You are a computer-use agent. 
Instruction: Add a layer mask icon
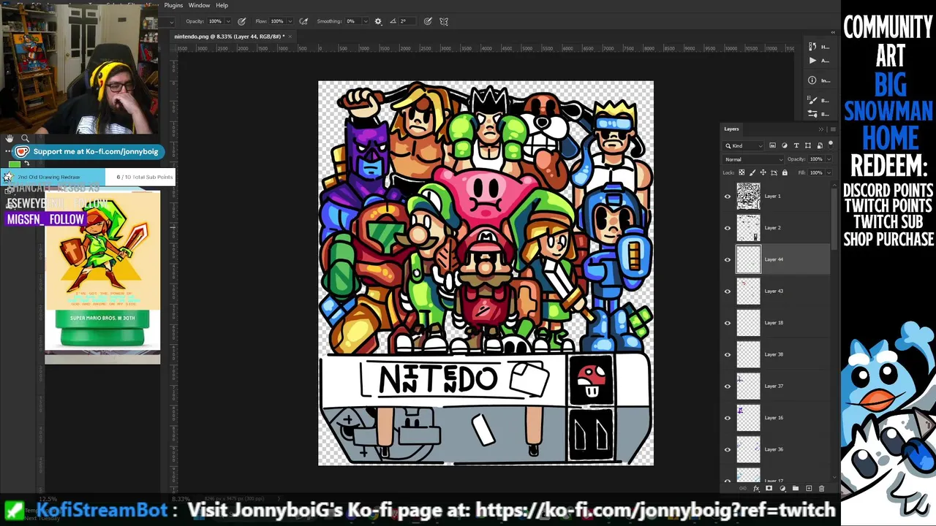pyautogui.click(x=769, y=488)
